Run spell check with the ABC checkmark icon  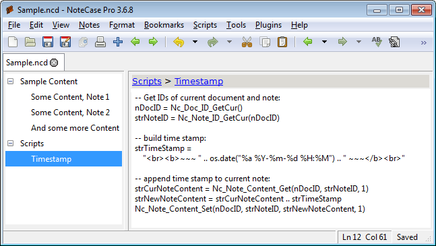377,42
